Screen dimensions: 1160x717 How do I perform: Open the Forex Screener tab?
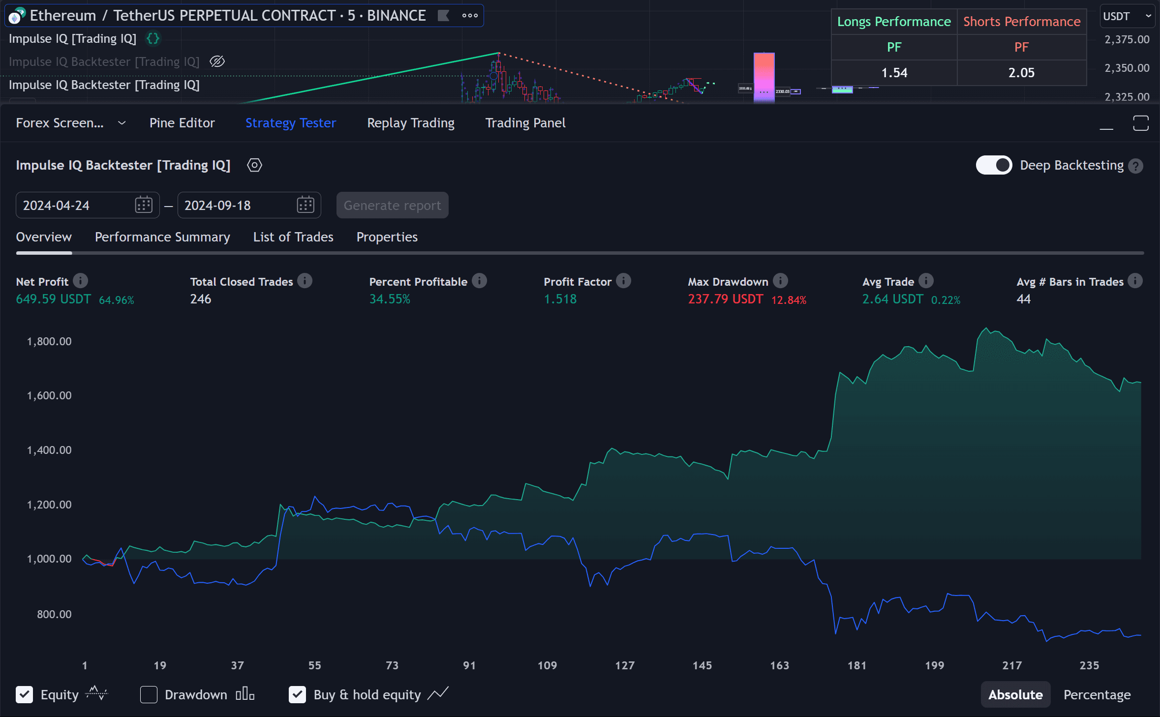click(60, 123)
